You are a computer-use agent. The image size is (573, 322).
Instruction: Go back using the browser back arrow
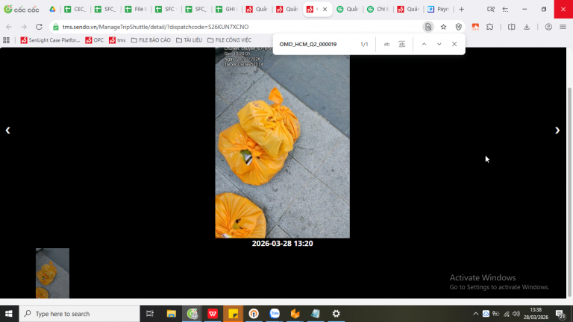coord(9,27)
